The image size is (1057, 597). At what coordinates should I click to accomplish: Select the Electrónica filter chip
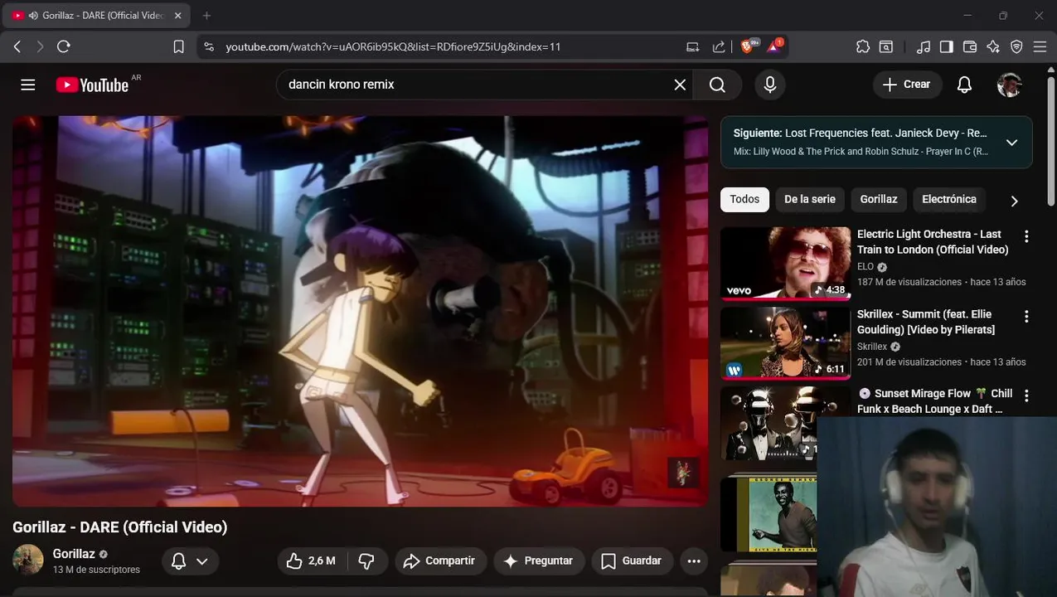tap(949, 200)
